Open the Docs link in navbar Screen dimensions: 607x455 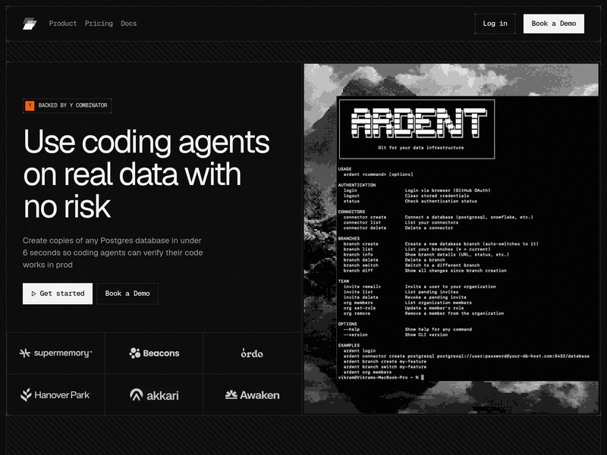point(128,24)
